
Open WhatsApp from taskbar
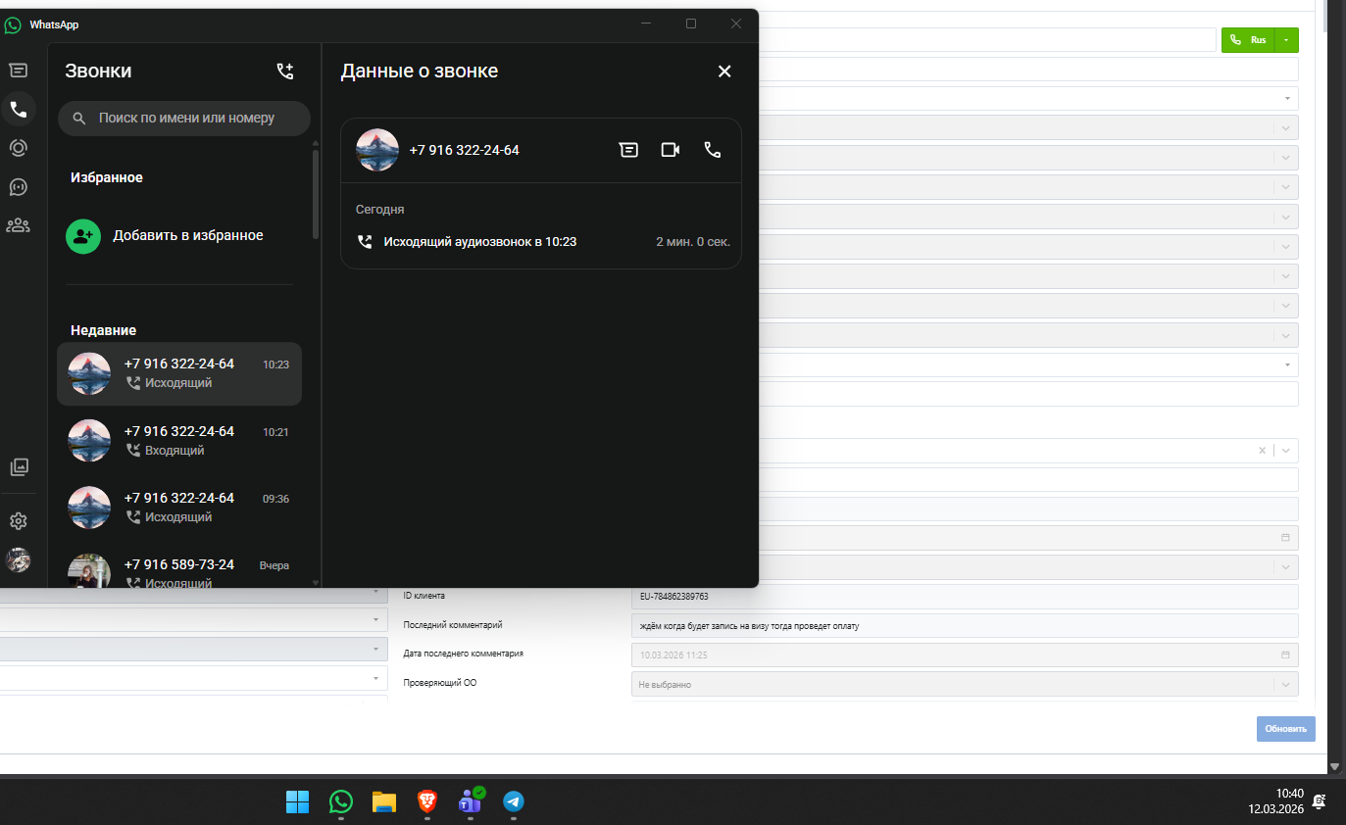point(340,802)
